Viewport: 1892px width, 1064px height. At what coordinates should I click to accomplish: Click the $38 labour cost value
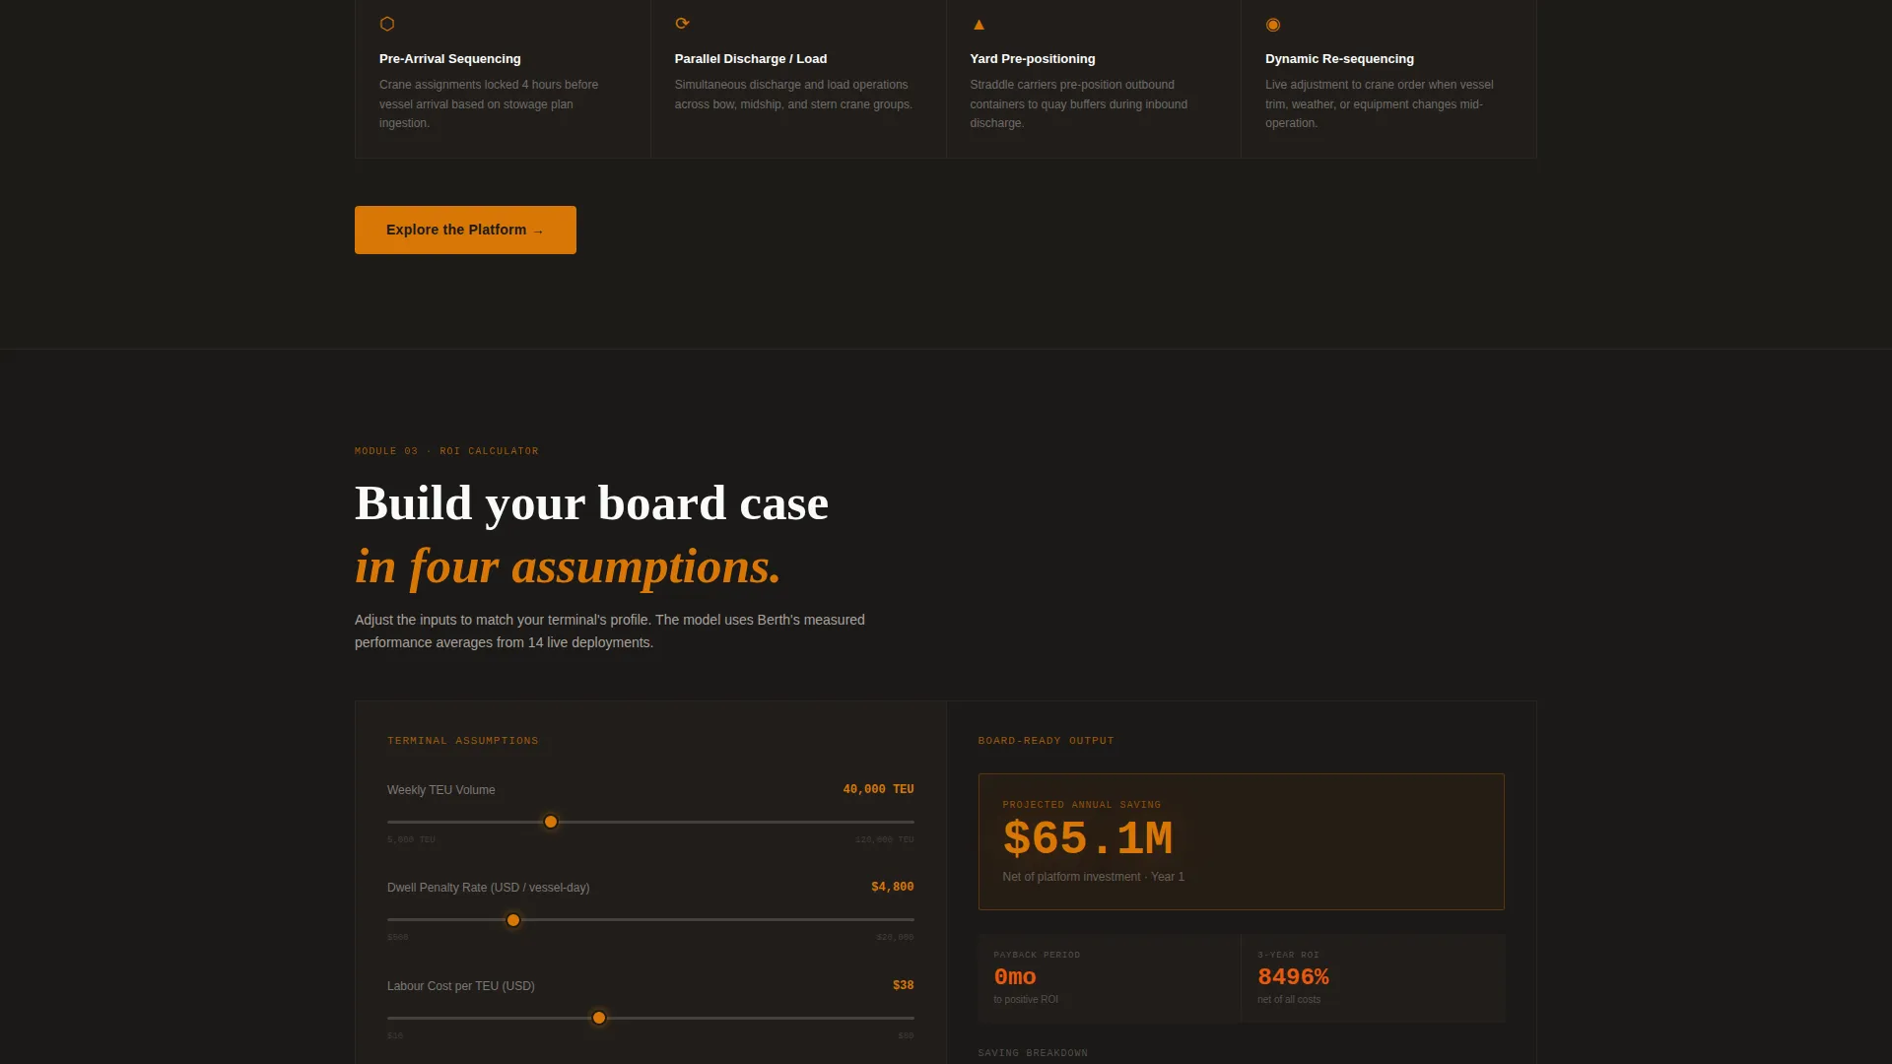pyautogui.click(x=903, y=985)
